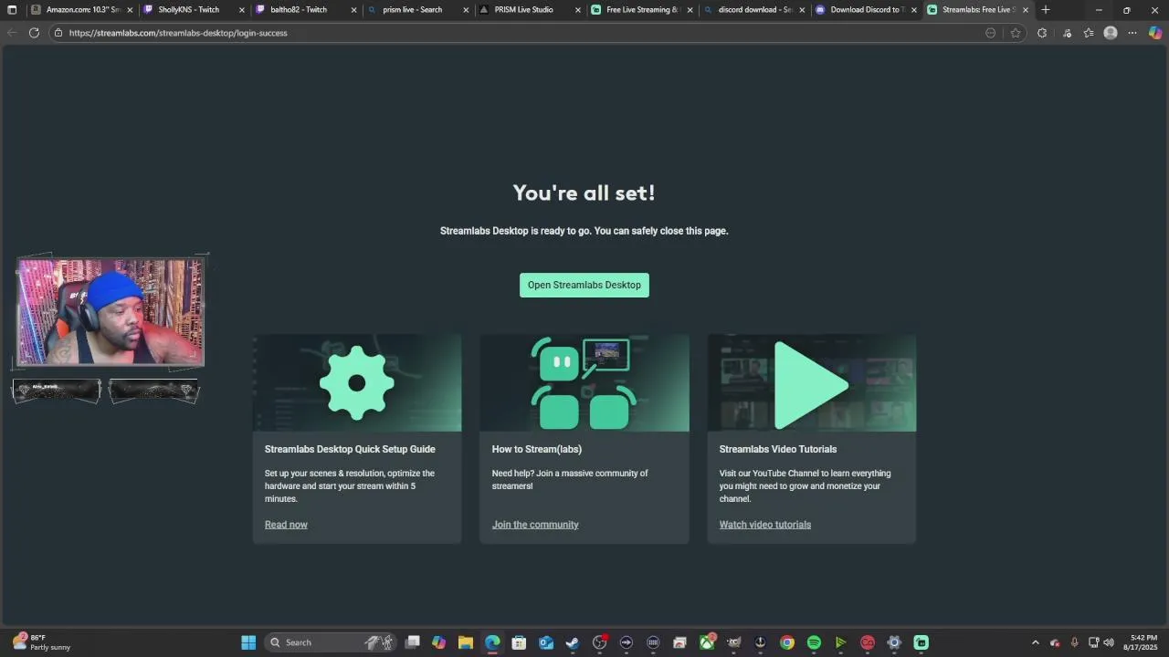
Task: Open the Copilot app on taskbar
Action: tap(439, 642)
